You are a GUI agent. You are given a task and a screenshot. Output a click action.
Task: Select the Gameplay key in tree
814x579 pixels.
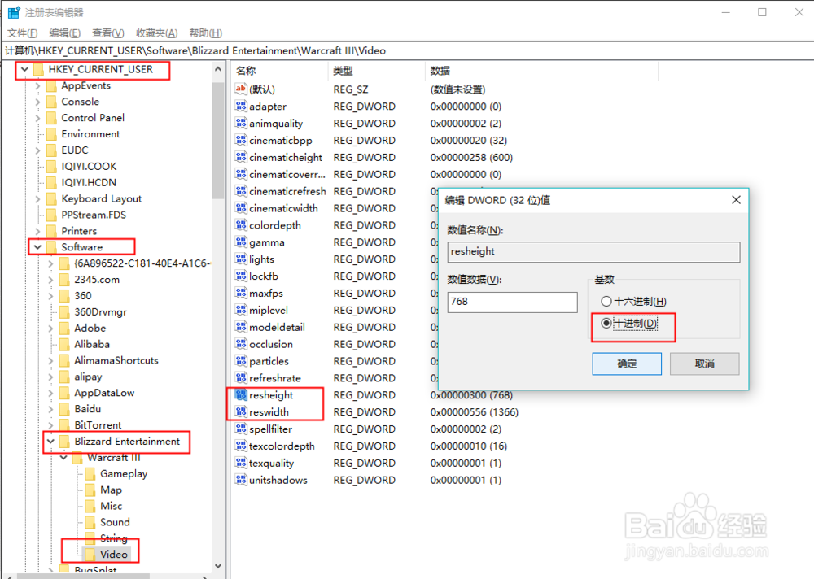[x=124, y=473]
